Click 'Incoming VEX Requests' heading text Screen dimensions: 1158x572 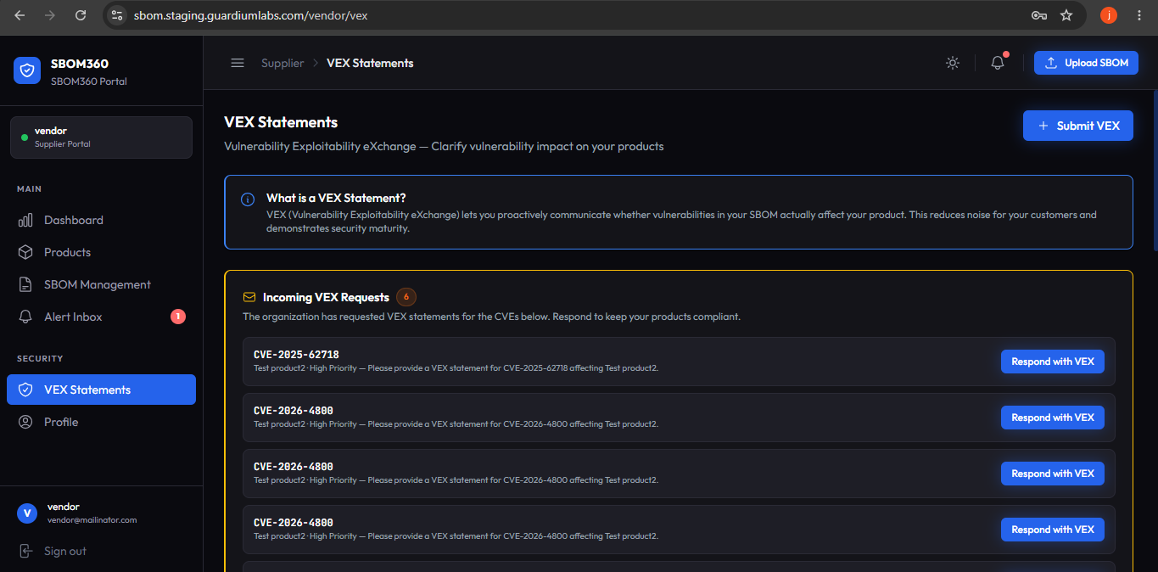pyautogui.click(x=326, y=297)
